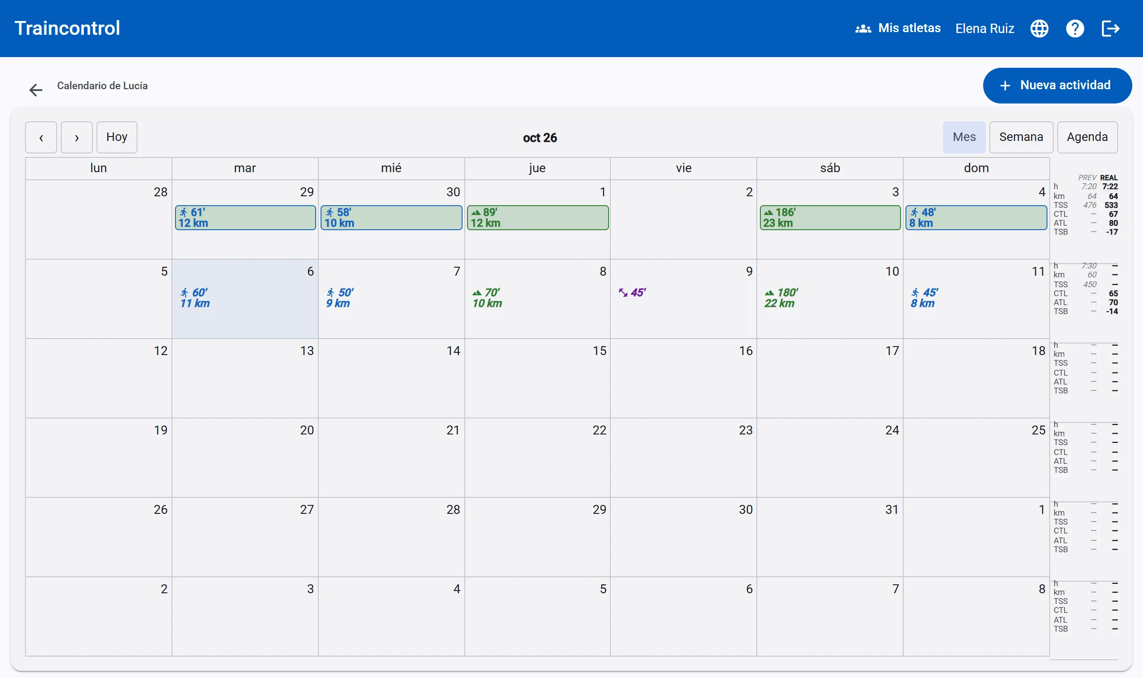Click the logout icon in the header
The height and width of the screenshot is (678, 1143).
[x=1110, y=29]
